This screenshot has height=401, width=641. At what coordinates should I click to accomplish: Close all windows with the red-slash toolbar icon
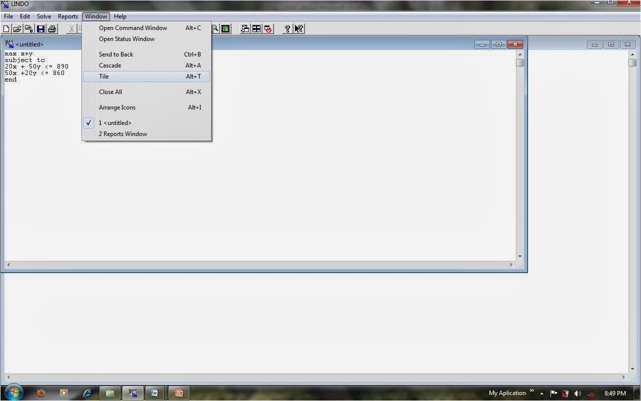tap(268, 28)
